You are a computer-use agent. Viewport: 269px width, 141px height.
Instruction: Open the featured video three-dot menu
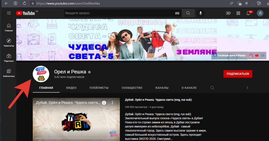click(x=112, y=103)
